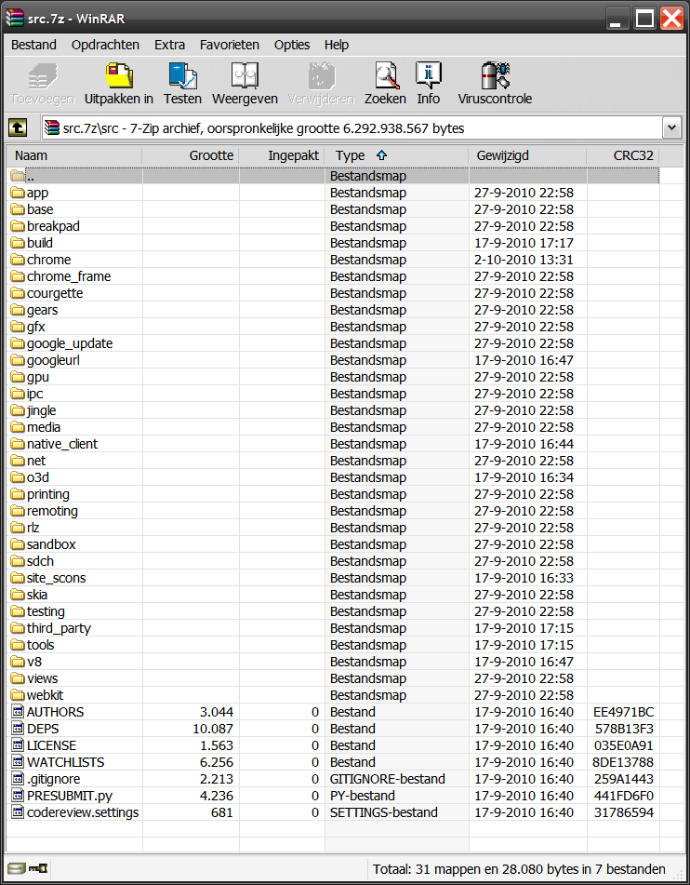Open the Help menu
Image resolution: width=690 pixels, height=885 pixels.
[337, 45]
